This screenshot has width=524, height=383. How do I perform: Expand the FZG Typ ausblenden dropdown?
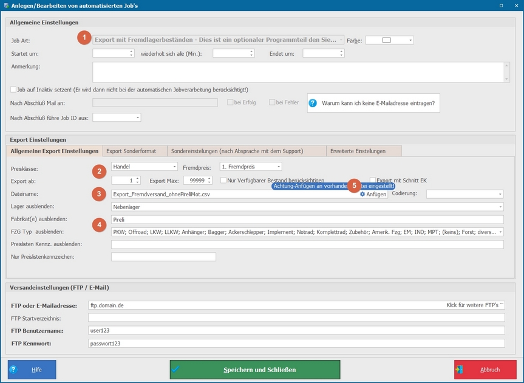pyautogui.click(x=500, y=232)
